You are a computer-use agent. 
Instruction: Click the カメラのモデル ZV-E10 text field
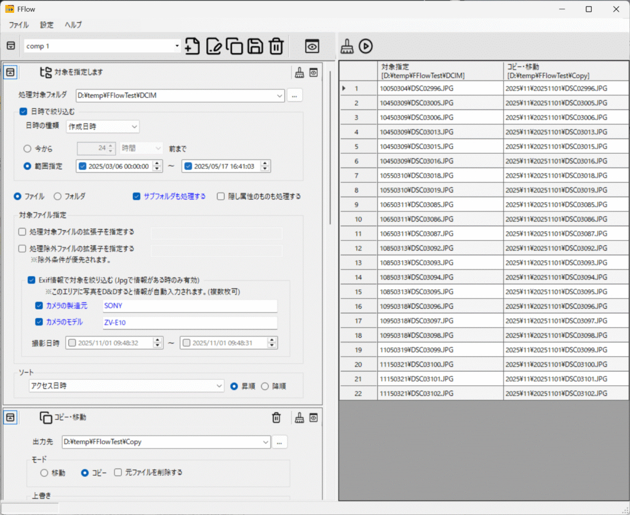coord(189,322)
